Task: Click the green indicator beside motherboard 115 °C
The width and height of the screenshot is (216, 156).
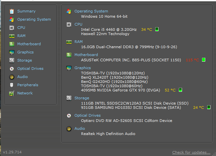Action: 204,60
